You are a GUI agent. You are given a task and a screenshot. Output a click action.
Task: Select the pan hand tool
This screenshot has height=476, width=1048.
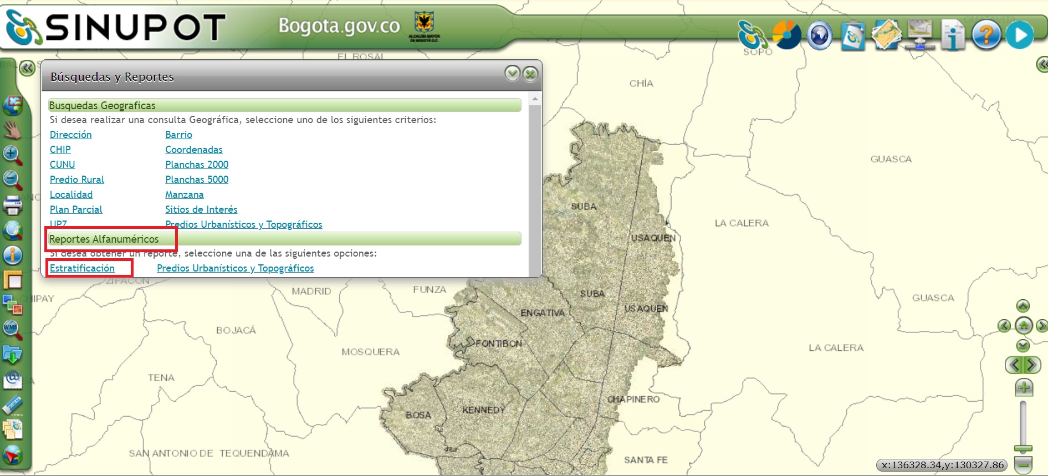(x=12, y=130)
